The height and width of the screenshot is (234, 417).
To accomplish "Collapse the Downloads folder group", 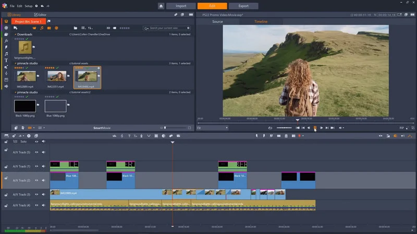I will coord(16,34).
